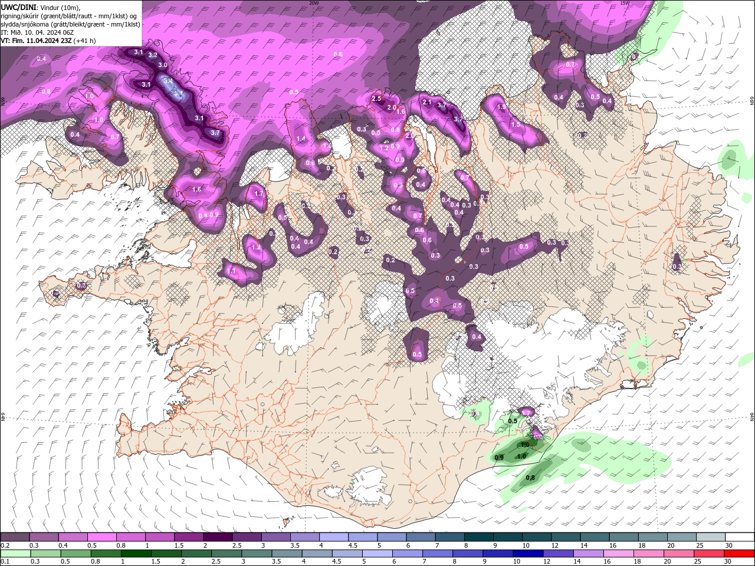Click the '15W' longitude label
The width and height of the screenshot is (755, 566).
coord(625,3)
